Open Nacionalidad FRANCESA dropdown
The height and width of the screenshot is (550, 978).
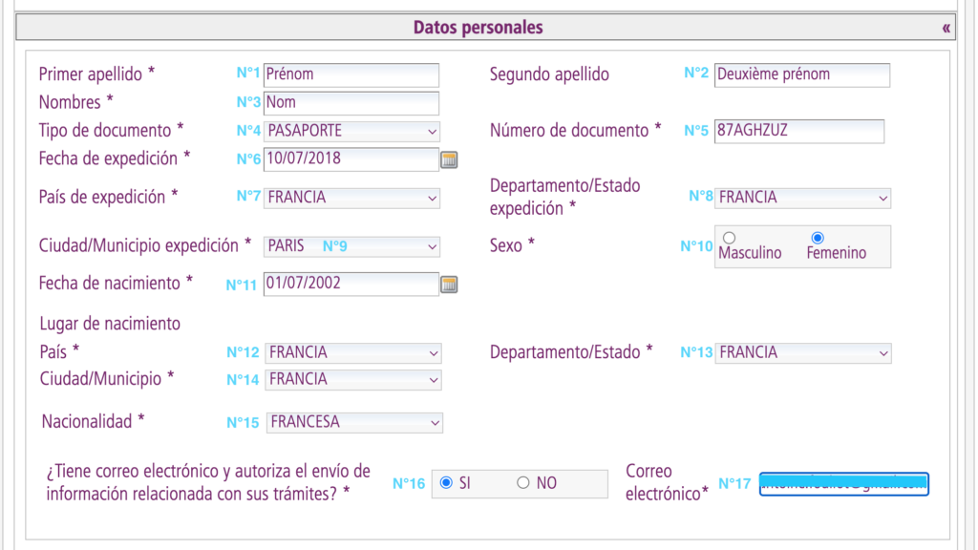pyautogui.click(x=354, y=423)
